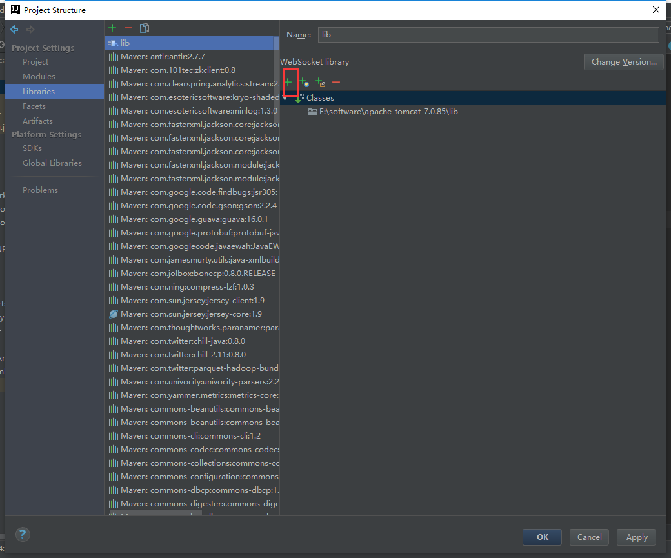Image resolution: width=671 pixels, height=558 pixels.
Task: Select Maven: commons-cli:commons-cli:1.2
Action: click(192, 436)
